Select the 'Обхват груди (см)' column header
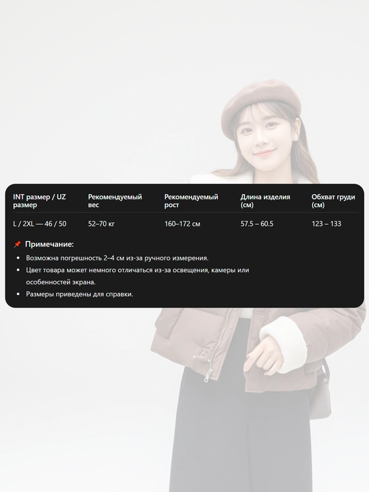The height and width of the screenshot is (492, 369). [x=333, y=201]
